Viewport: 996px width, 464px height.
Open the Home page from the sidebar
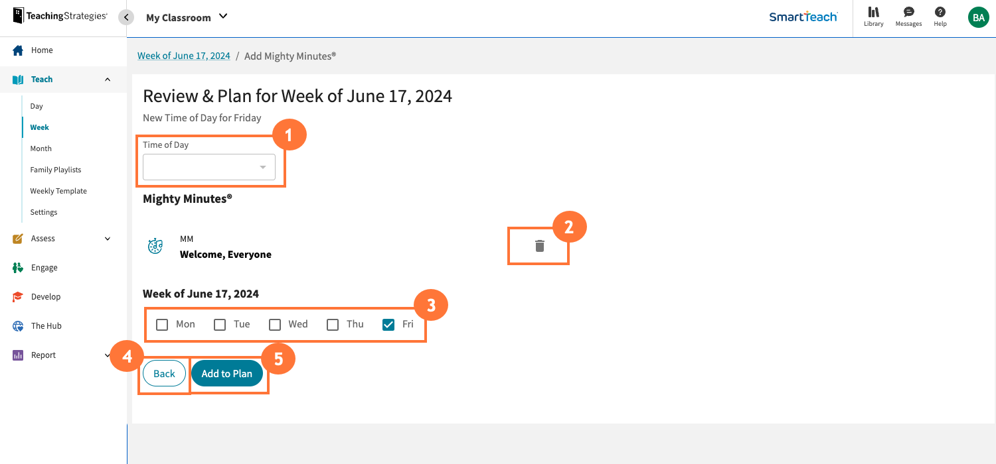pyautogui.click(x=41, y=50)
